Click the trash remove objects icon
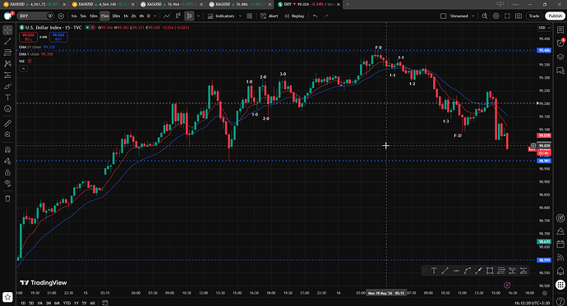567x306 pixels. coord(7,199)
